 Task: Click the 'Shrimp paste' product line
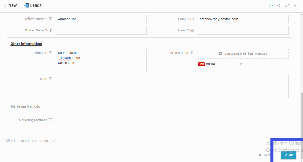[x=67, y=53]
